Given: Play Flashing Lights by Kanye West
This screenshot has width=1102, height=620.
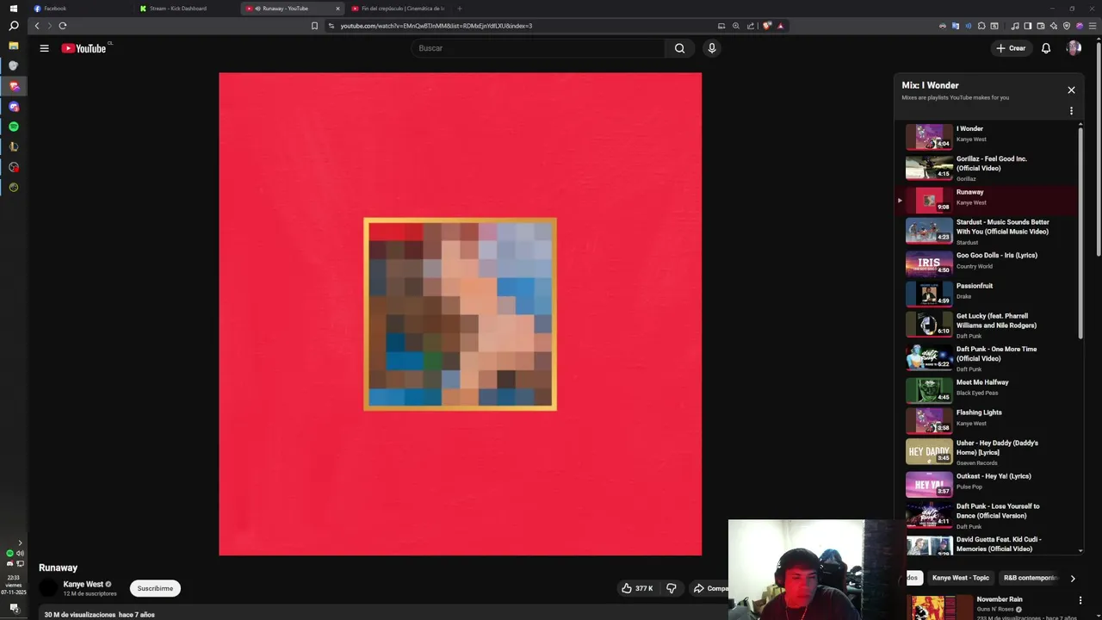Looking at the screenshot, I should click(x=986, y=420).
